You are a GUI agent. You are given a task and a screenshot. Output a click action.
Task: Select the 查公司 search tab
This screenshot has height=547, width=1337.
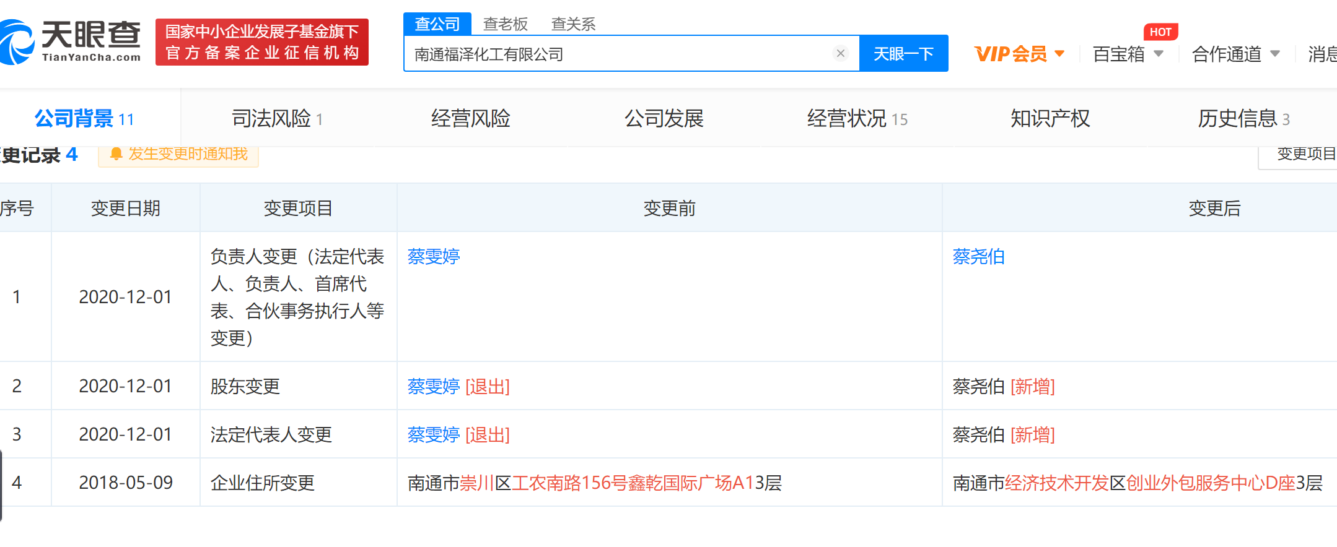[x=437, y=24]
